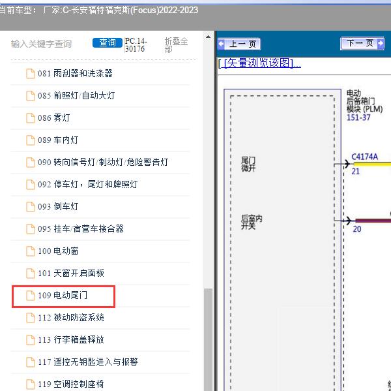This screenshot has width=391, height=391.
Task: Click pin number 21 in diagram
Action: [356, 172]
